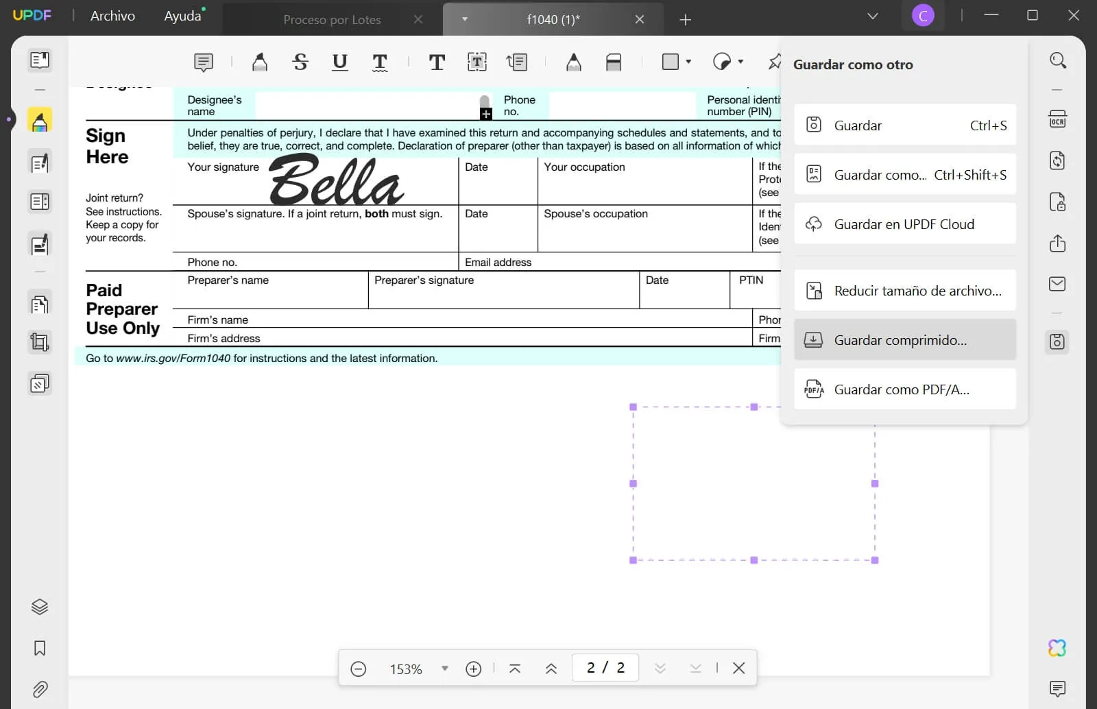
Task: Open the Share file icon
Action: [1058, 243]
